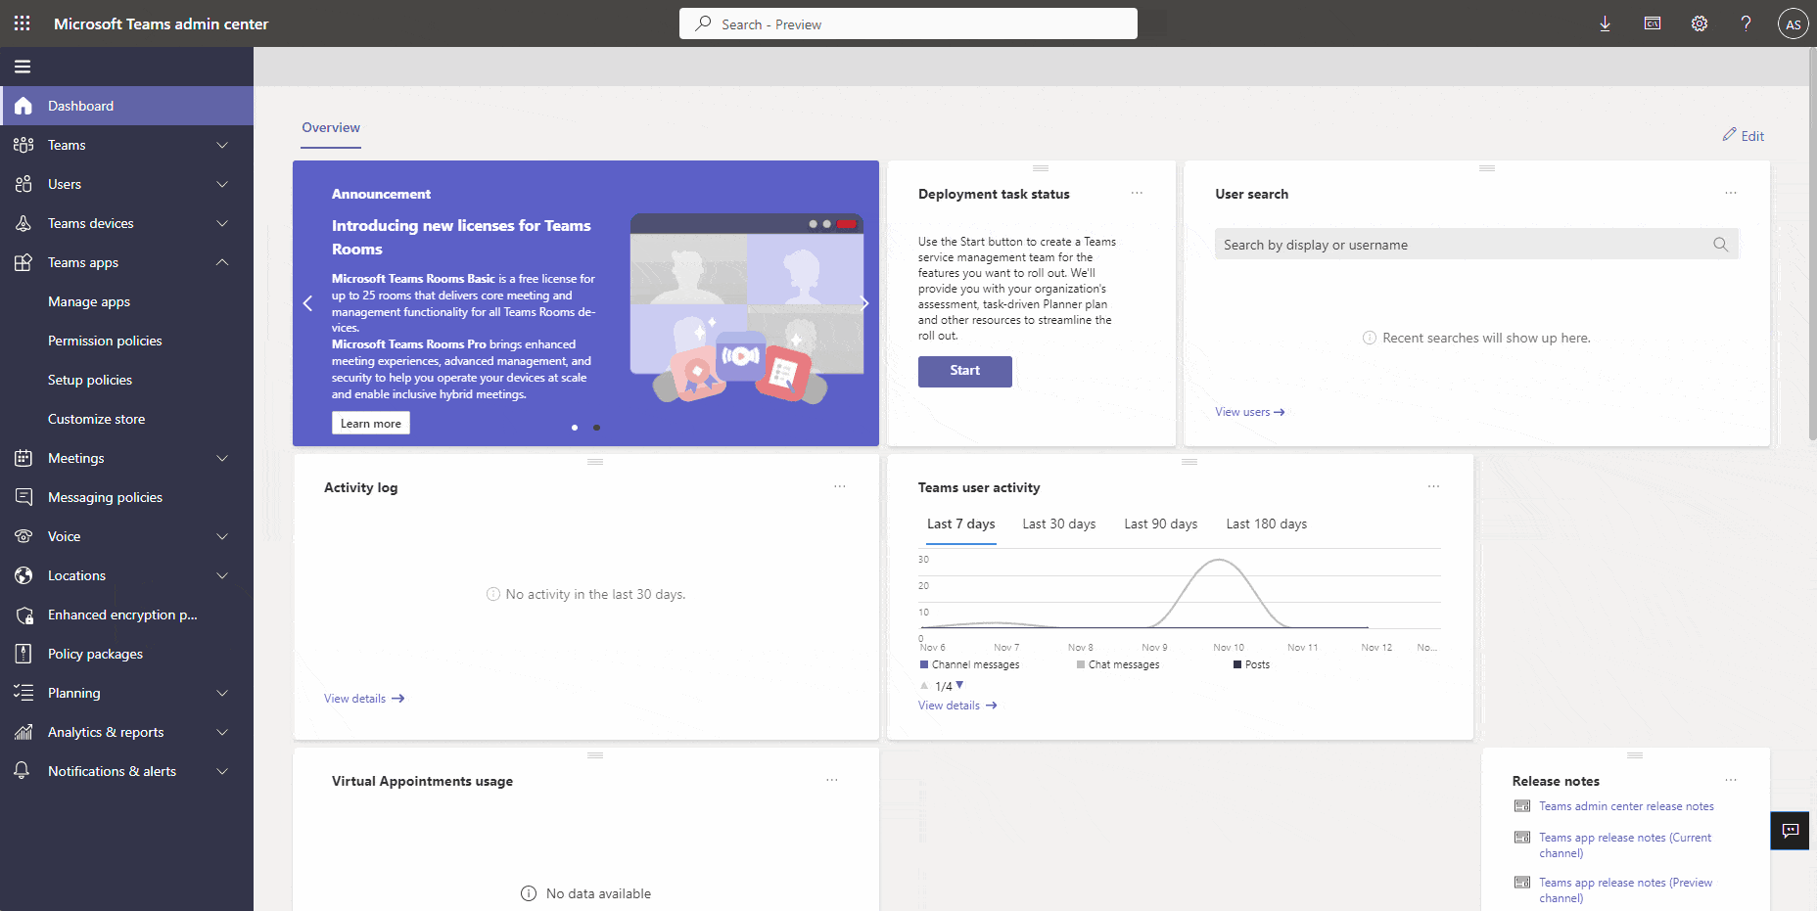
Task: Expand the Planning chevron
Action: (x=222, y=693)
